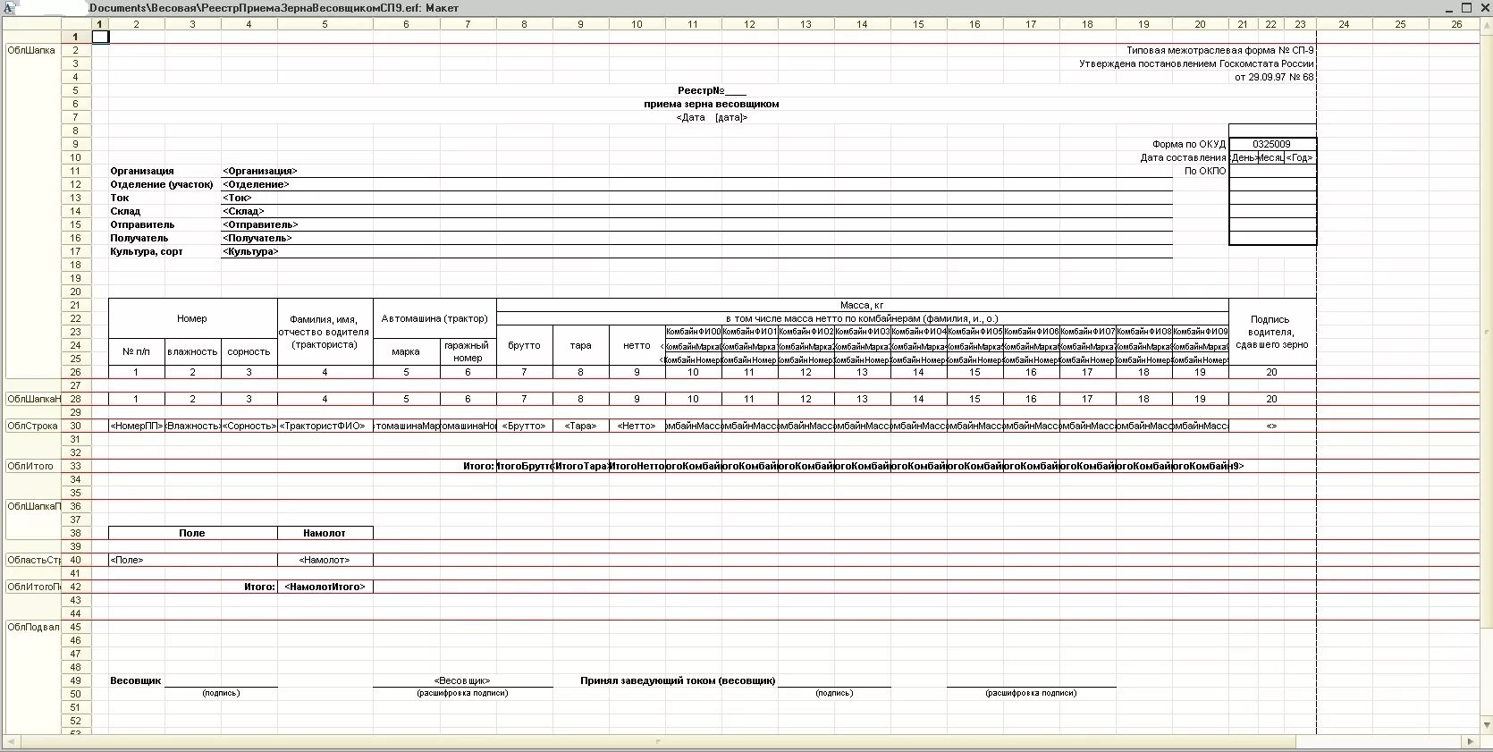
Task: Select the ОблШапка named area label
Action: click(31, 50)
